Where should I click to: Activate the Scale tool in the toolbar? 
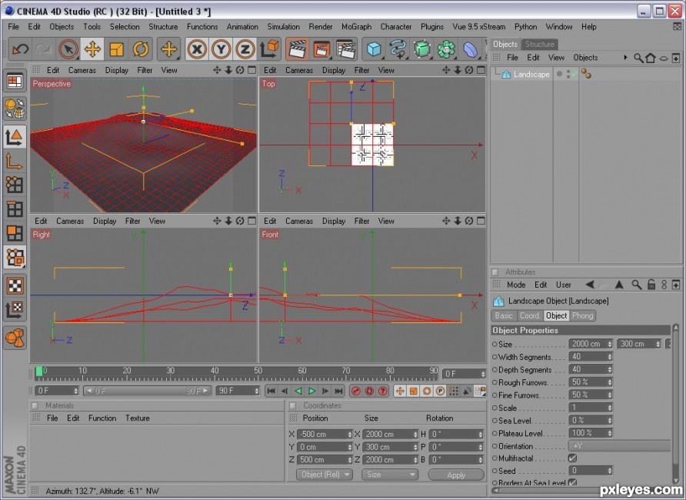pyautogui.click(x=116, y=49)
